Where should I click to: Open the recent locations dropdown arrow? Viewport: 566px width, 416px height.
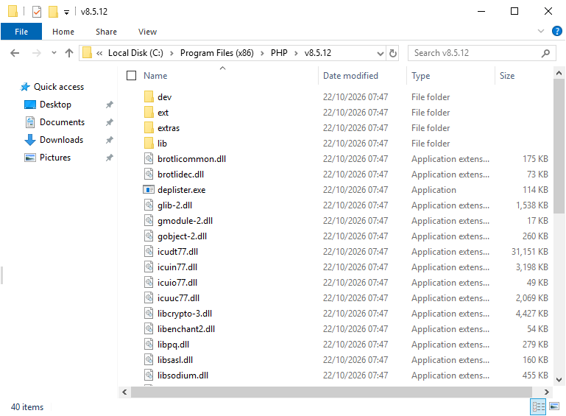pyautogui.click(x=54, y=53)
